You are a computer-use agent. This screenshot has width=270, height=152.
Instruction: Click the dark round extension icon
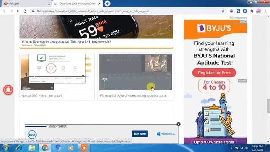pyautogui.click(x=232, y=11)
